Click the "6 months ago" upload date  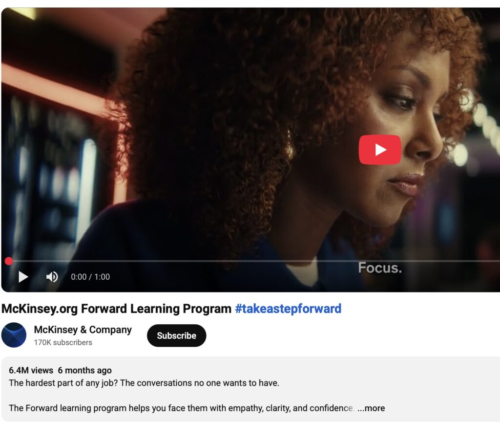(85, 370)
